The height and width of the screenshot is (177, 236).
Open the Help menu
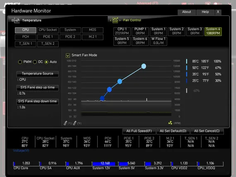[205, 12]
